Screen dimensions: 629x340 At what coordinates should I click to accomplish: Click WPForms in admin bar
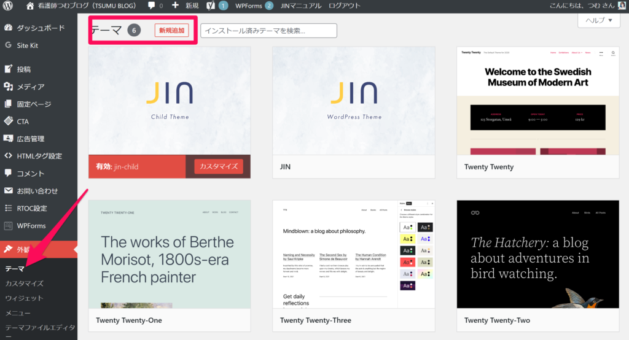[248, 6]
